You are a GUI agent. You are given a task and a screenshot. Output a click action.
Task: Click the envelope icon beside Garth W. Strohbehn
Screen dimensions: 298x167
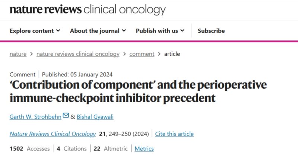click(66, 116)
